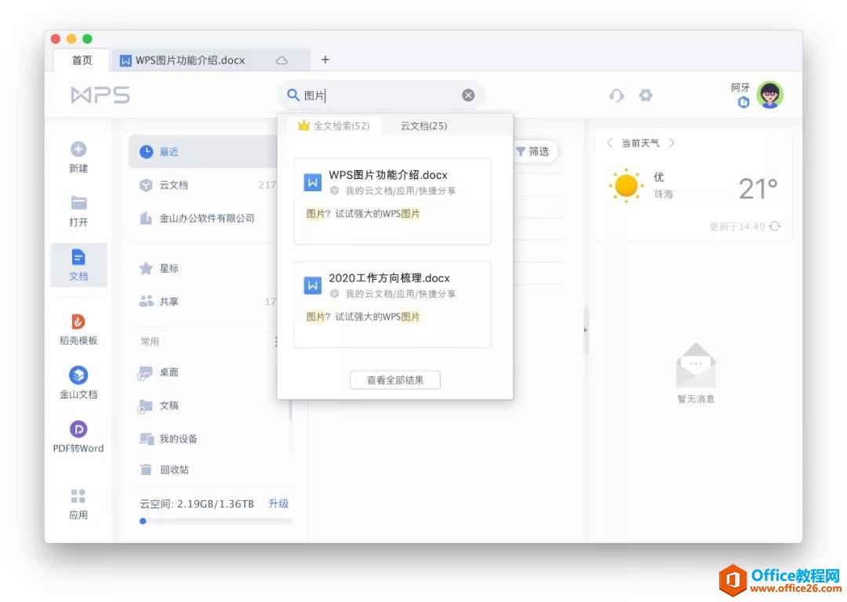Open 稻壳模板 templates icon
Viewport: 847px width, 602px height.
78,322
